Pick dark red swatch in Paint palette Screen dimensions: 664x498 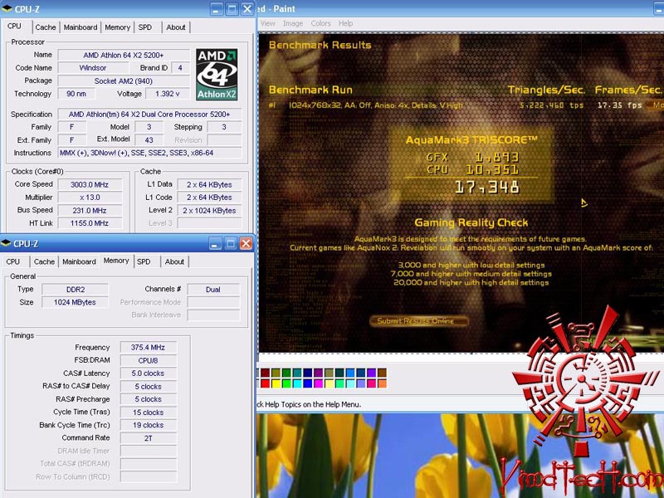pyautogui.click(x=265, y=373)
